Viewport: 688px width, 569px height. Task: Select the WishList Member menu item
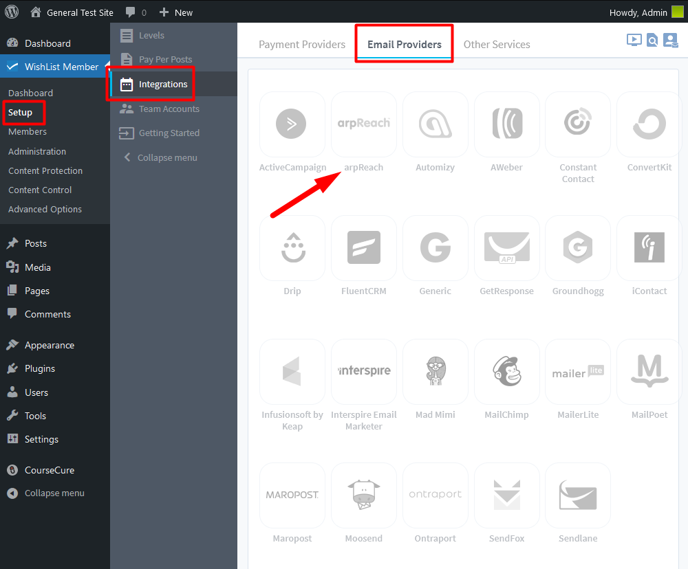click(x=55, y=67)
